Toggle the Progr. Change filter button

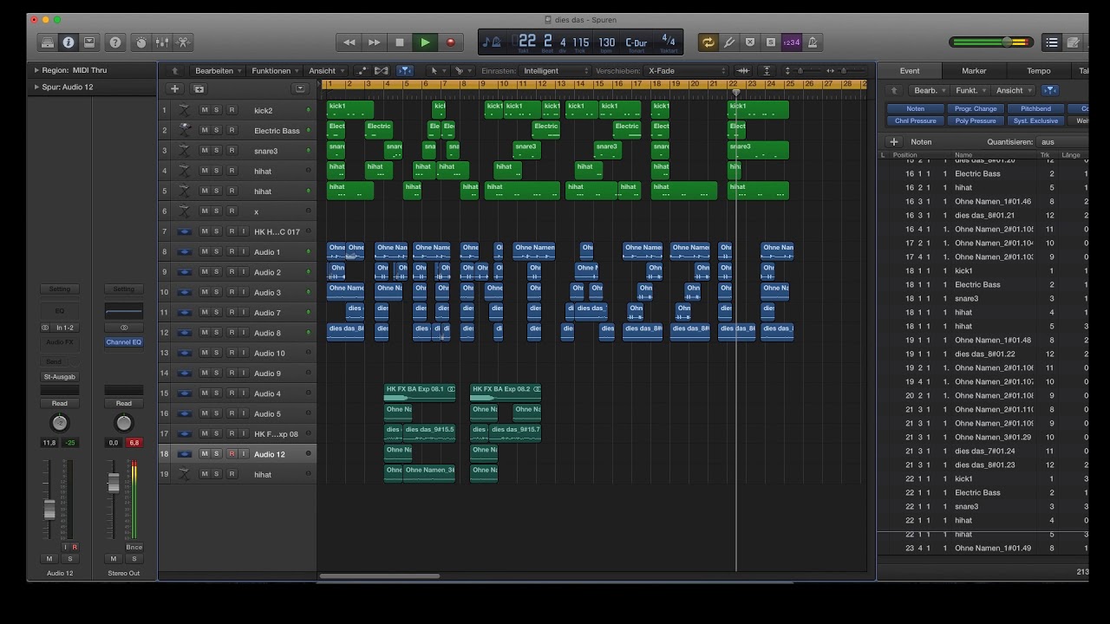coord(976,109)
